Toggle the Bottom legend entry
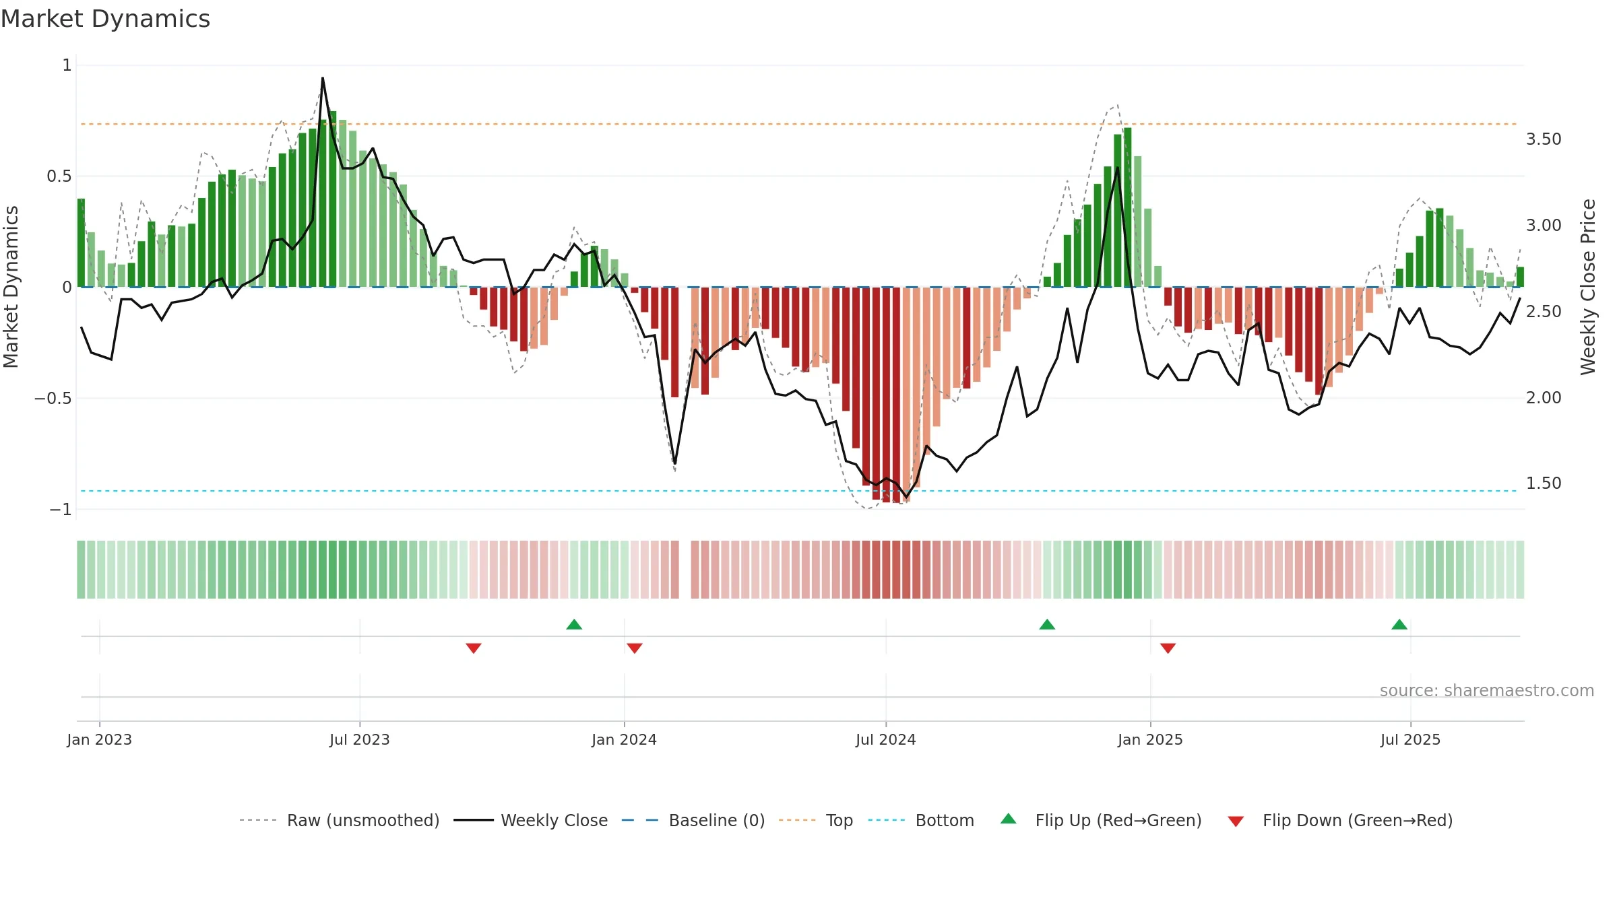 point(921,820)
